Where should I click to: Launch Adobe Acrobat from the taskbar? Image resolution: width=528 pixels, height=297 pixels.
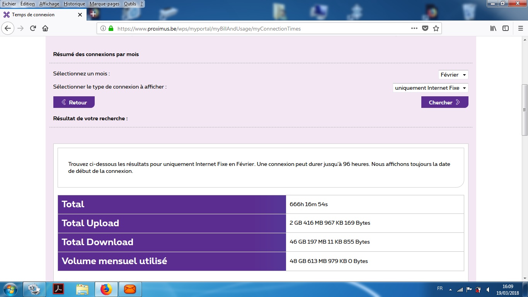coord(58,289)
